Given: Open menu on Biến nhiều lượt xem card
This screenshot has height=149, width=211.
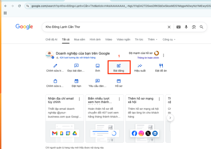Looking at the screenshot, I should 120,99.
